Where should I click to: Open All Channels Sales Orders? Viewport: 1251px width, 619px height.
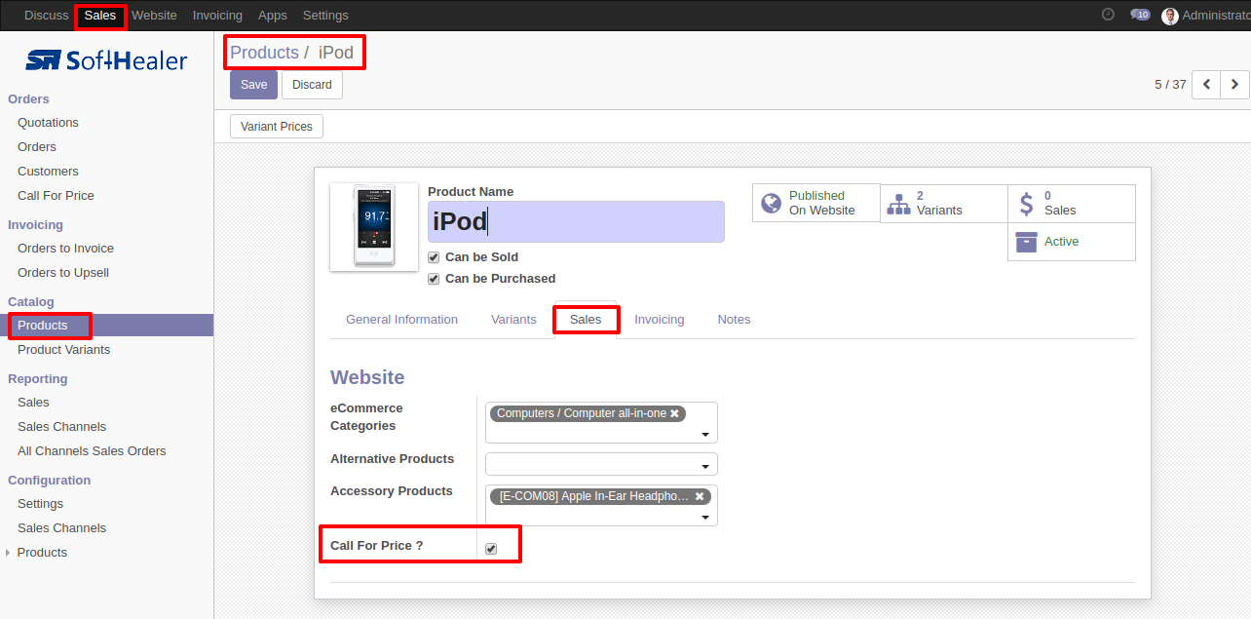[x=92, y=451]
